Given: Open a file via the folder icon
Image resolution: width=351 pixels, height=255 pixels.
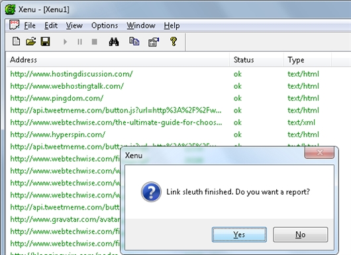Looking at the screenshot, I should pos(31,42).
